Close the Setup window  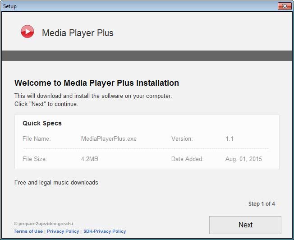click(x=284, y=6)
